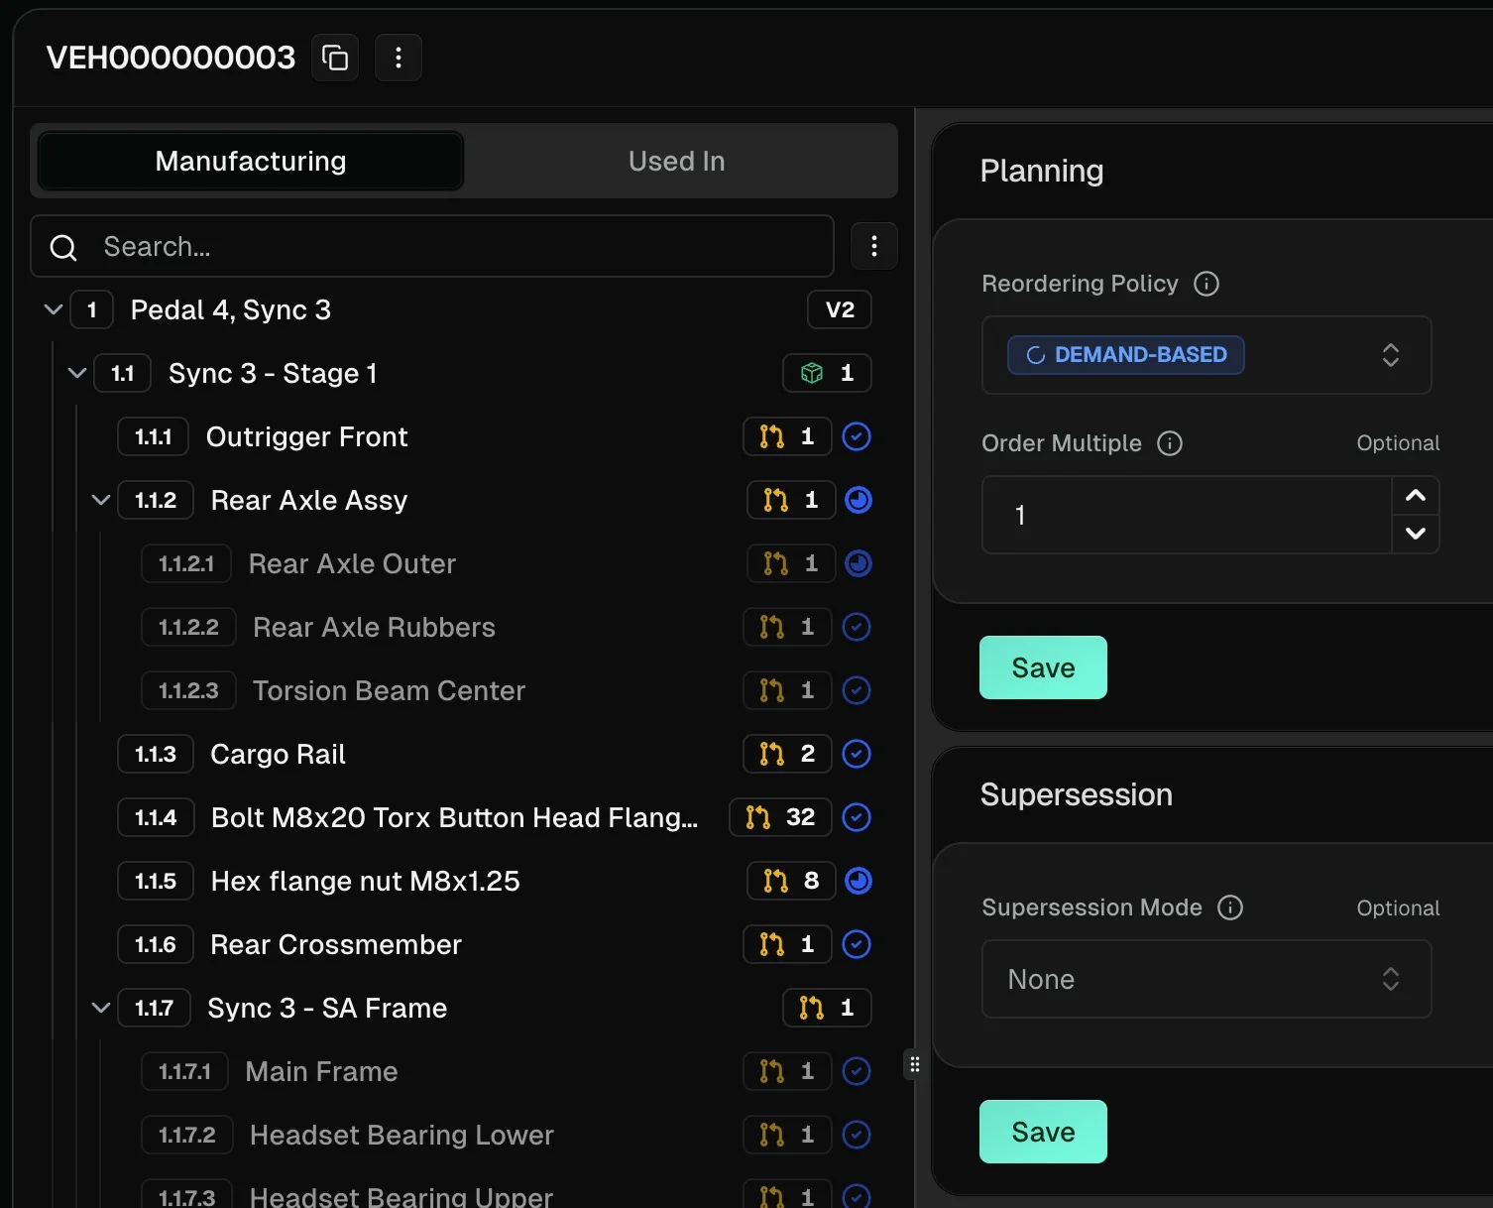
Task: Collapse the Sync 3 - SA Frame node
Action: click(101, 1008)
